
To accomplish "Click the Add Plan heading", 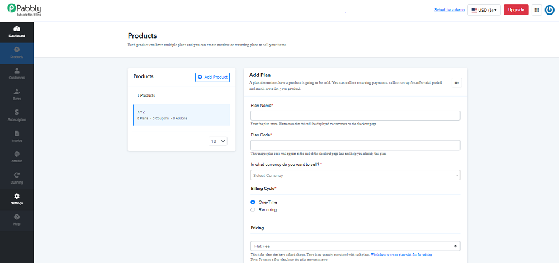I will [260, 75].
